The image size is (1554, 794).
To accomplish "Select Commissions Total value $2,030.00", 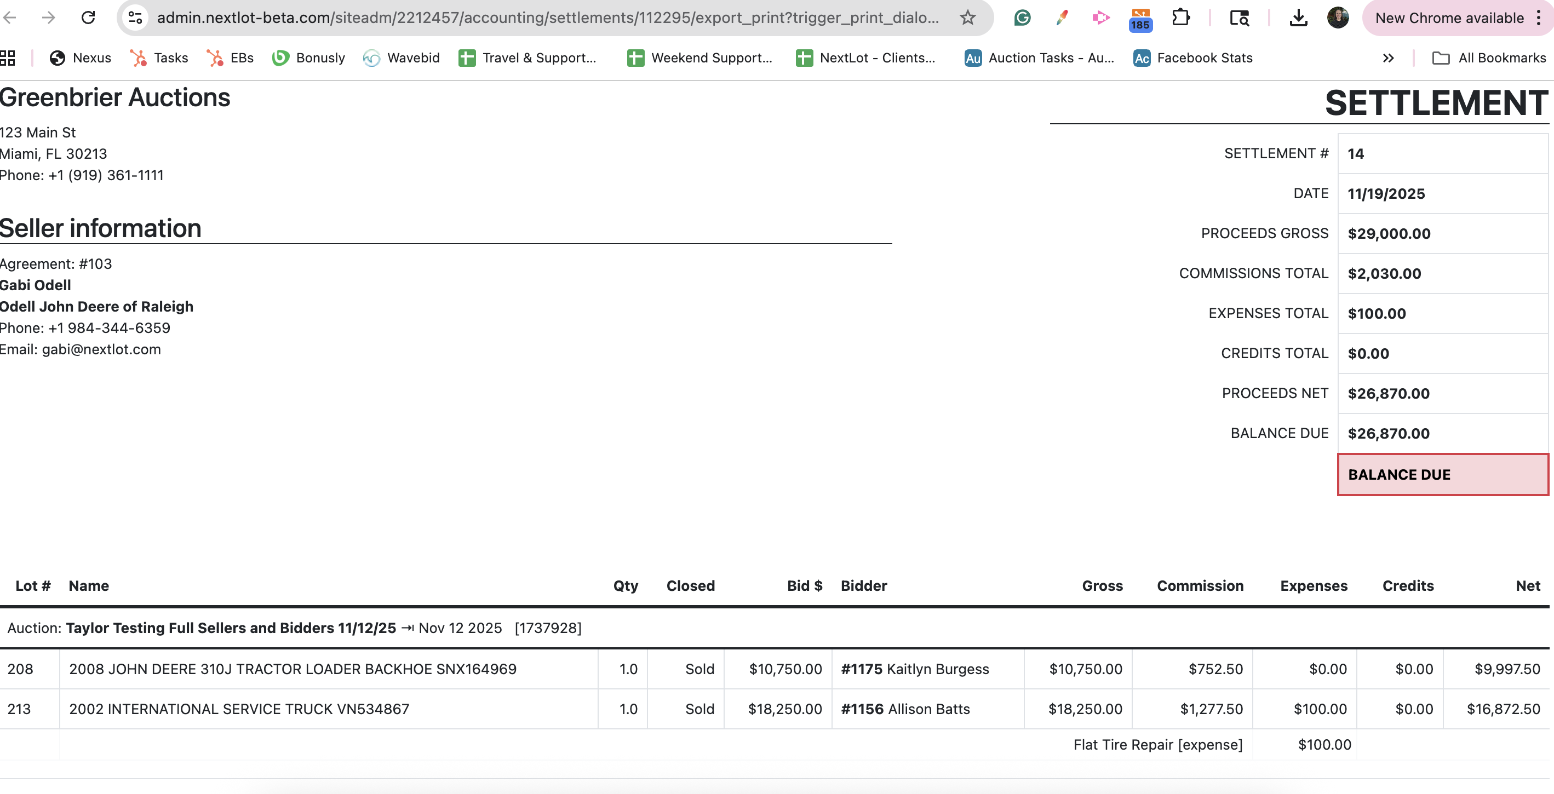I will point(1384,274).
